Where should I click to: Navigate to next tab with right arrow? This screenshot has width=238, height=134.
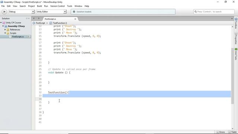(x=39, y=19)
